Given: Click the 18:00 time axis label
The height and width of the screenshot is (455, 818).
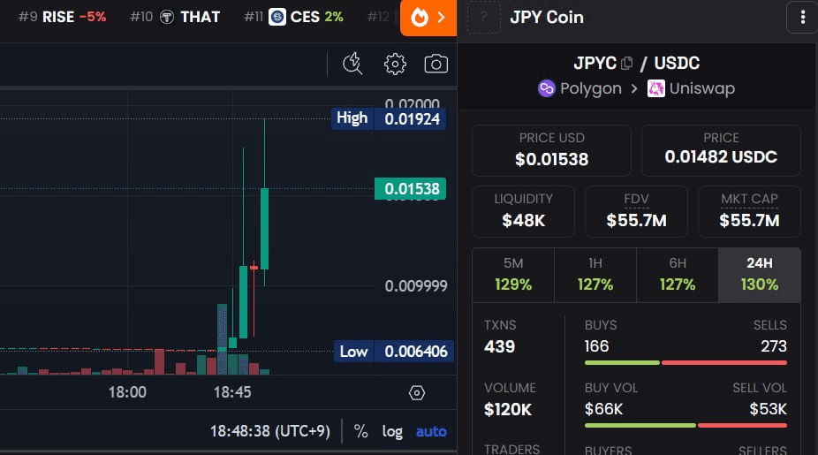Looking at the screenshot, I should 127,392.
